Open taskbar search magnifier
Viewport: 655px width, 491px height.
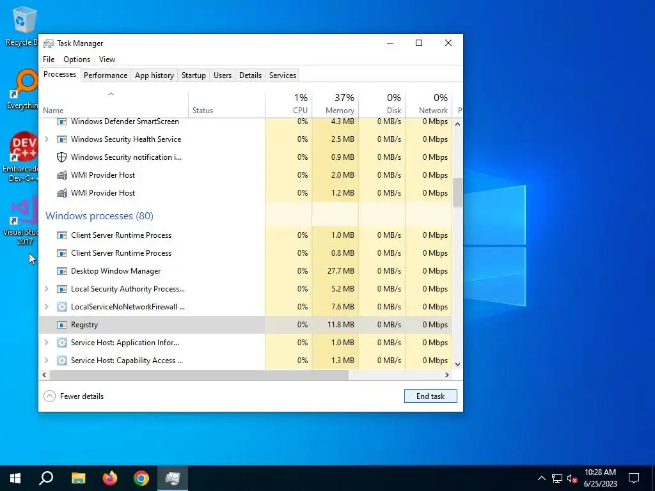[x=46, y=478]
